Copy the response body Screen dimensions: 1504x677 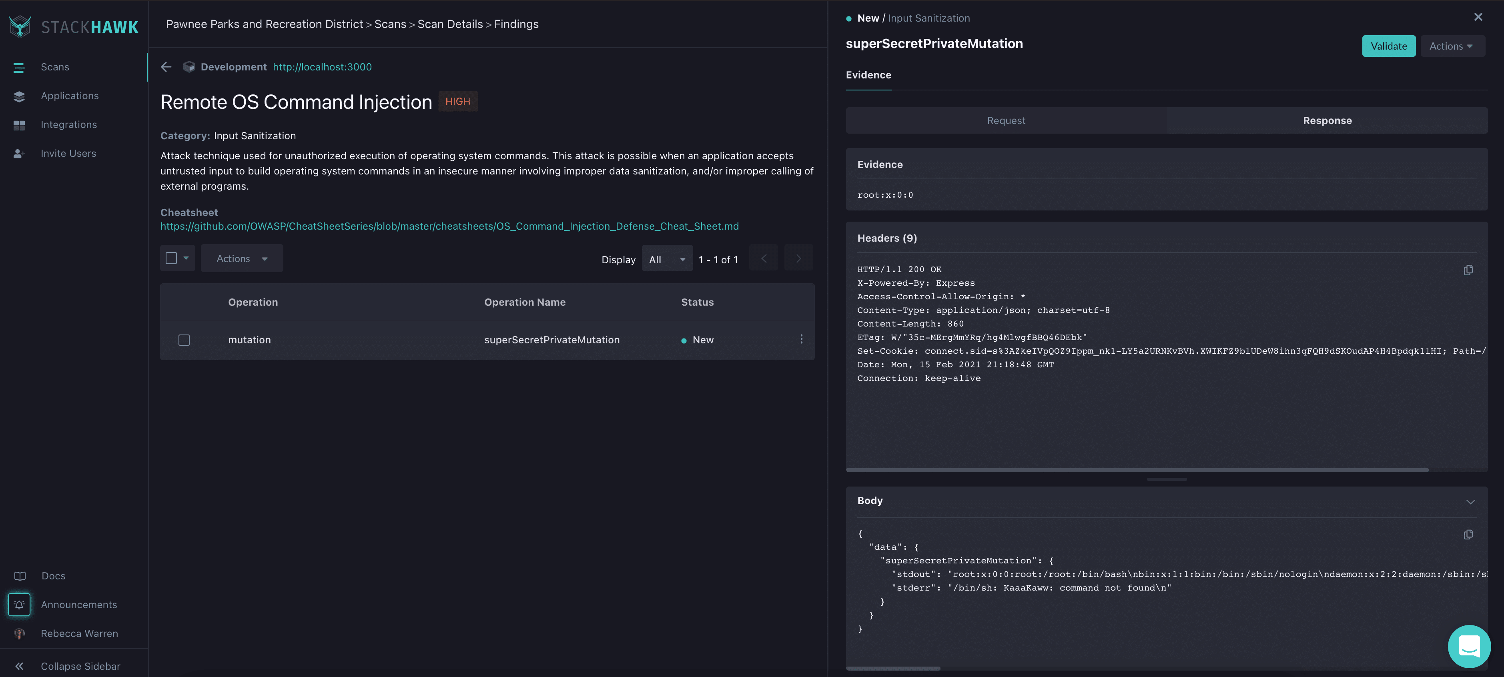pyautogui.click(x=1468, y=535)
